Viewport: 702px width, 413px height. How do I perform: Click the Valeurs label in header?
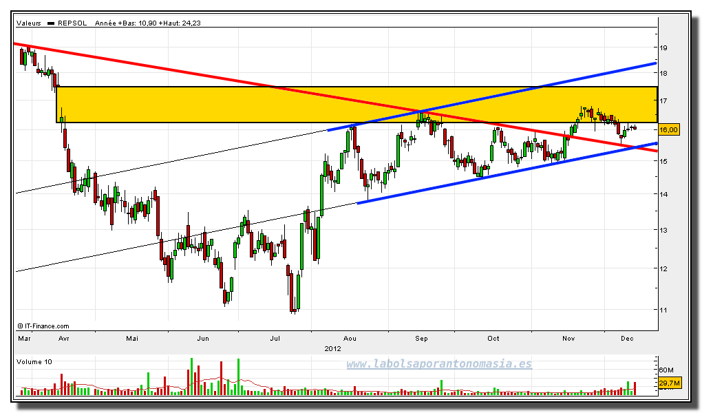(x=29, y=23)
